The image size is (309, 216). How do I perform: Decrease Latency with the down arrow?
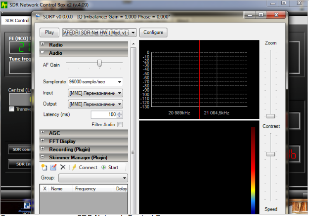point(120,116)
